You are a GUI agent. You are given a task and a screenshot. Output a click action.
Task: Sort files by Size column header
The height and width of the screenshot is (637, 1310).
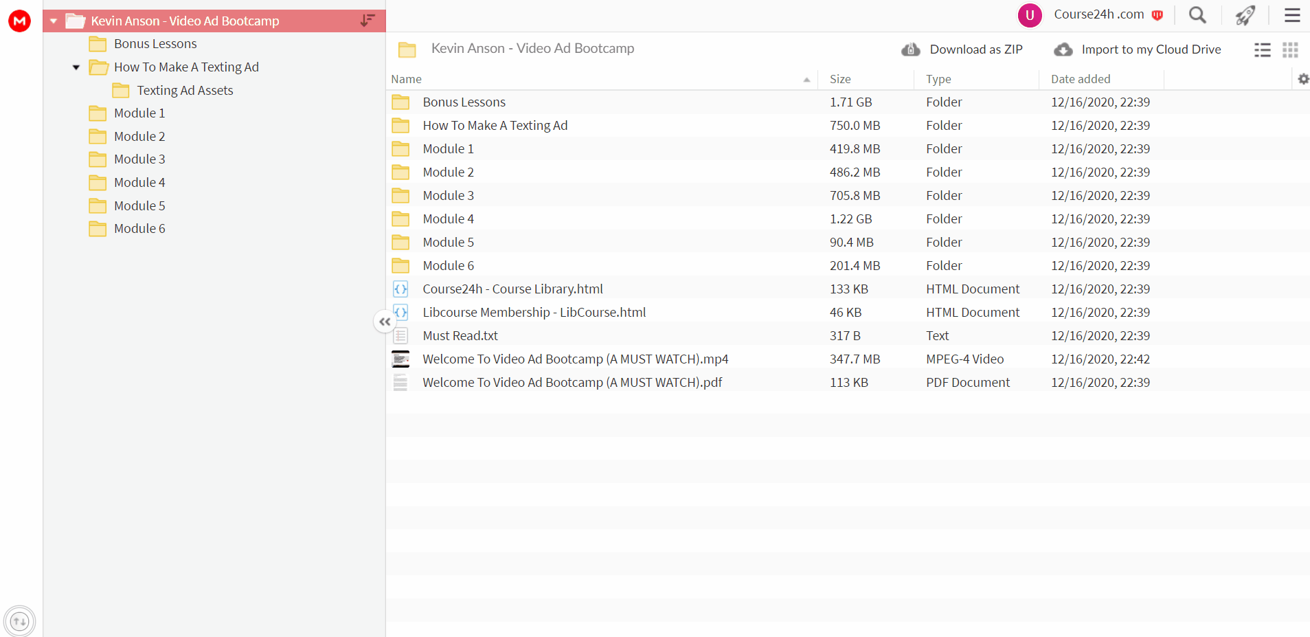coord(840,79)
